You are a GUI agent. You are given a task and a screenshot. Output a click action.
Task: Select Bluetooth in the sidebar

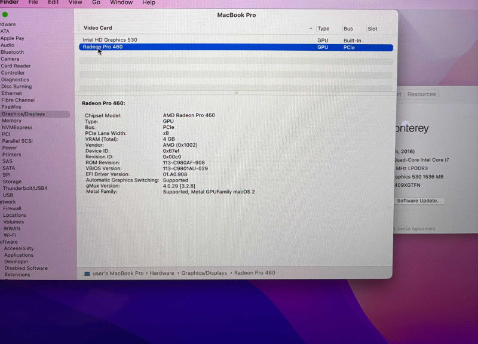[12, 52]
